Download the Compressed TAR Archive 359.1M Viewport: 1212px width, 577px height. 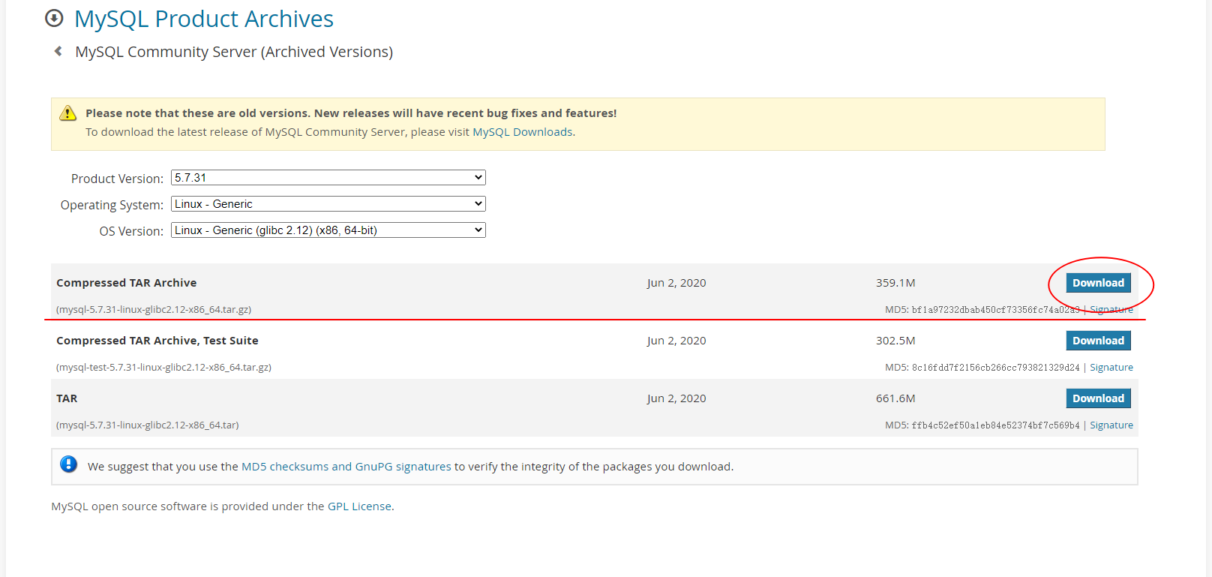(1098, 283)
